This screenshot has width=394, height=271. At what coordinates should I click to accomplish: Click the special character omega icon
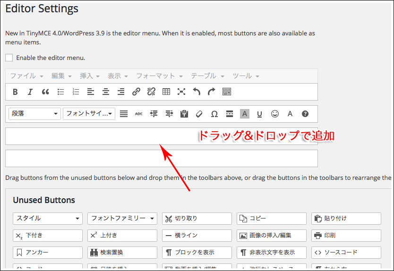pos(214,114)
